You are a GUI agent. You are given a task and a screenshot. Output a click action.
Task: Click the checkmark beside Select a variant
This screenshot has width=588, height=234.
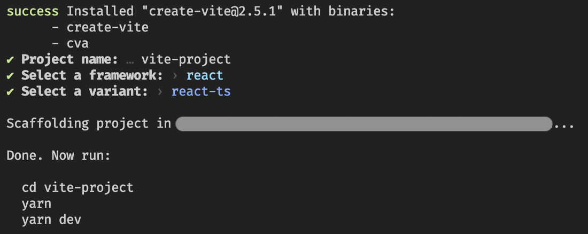click(11, 91)
